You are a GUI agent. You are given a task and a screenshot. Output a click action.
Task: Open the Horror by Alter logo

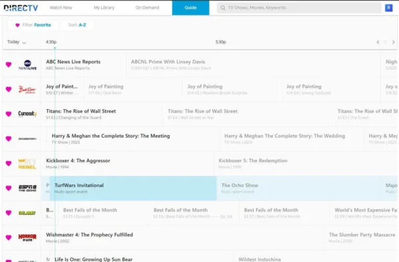coord(27,237)
